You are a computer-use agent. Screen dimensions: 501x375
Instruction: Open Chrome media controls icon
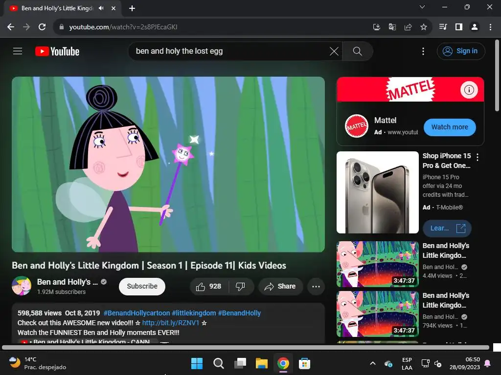click(443, 27)
